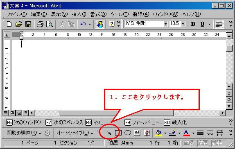
Task: Select the Arrow drawing tool
Action: point(109,133)
